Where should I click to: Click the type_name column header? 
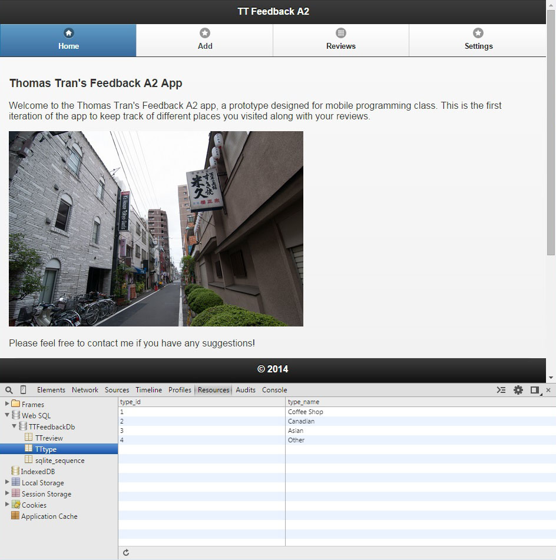[303, 402]
